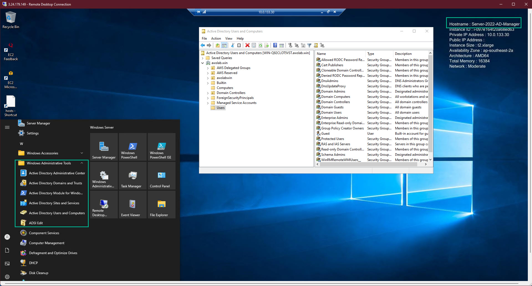The width and height of the screenshot is (532, 286).
Task: Click the pin icon on RDP connection bar
Action: (x=198, y=12)
